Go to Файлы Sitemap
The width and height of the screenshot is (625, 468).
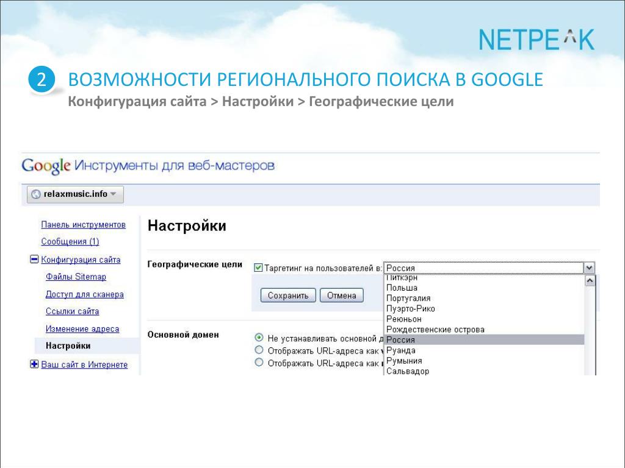click(x=76, y=277)
